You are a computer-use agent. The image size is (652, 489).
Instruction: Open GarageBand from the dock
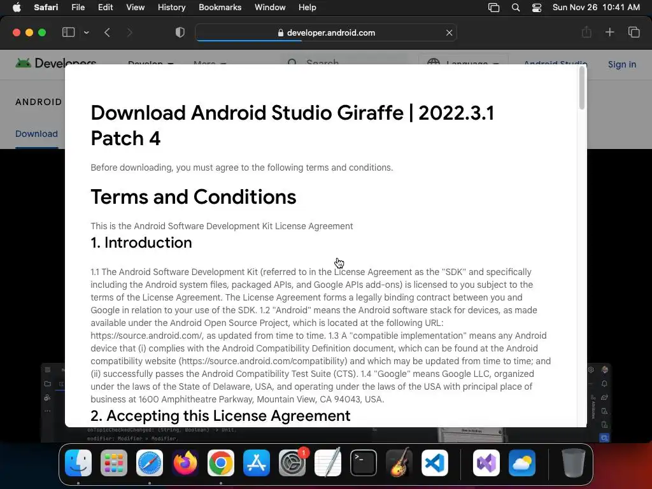(x=399, y=463)
